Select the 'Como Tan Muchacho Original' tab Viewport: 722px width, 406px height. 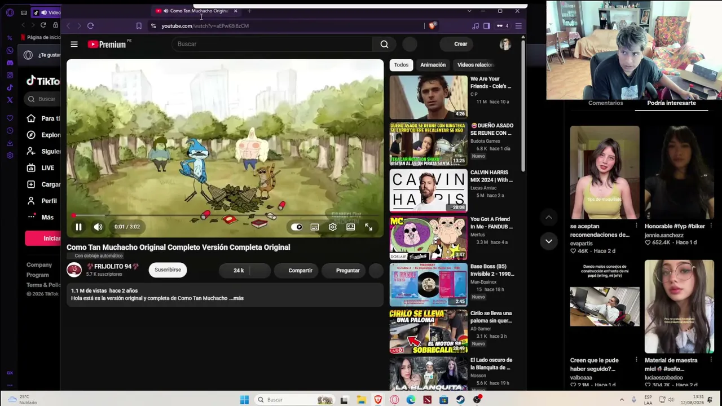click(197, 11)
